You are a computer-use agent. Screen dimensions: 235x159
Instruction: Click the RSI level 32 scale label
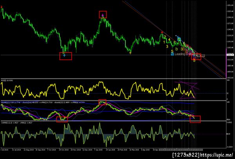point(228,93)
